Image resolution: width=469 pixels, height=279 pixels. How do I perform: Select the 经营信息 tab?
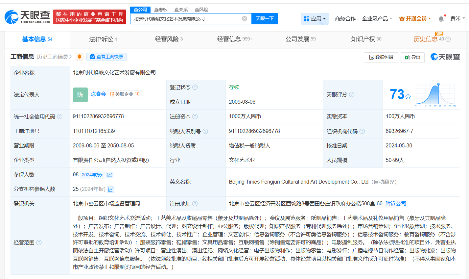point(235,39)
